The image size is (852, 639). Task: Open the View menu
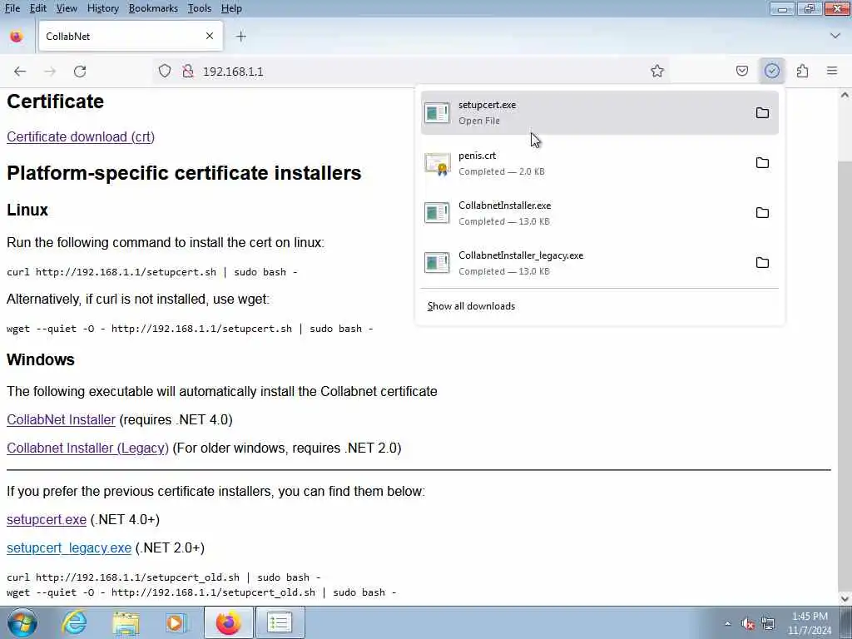(x=67, y=8)
